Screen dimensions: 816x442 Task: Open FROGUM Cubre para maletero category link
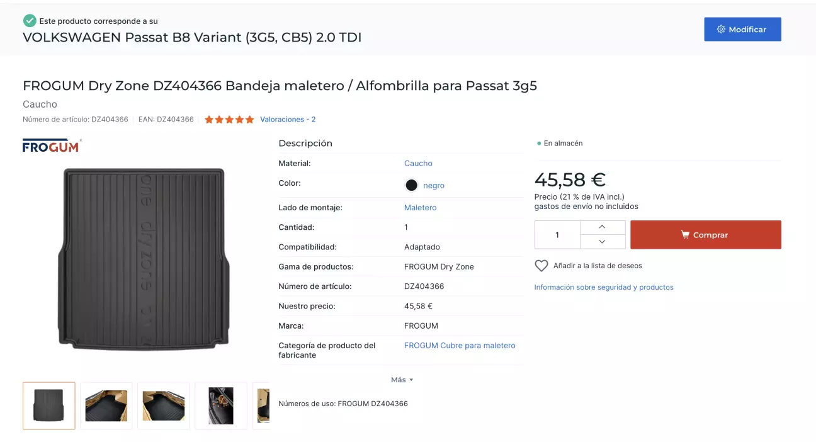[460, 346]
